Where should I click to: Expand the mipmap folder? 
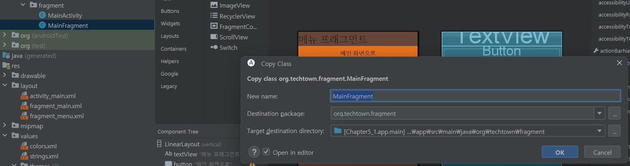click(x=4, y=126)
